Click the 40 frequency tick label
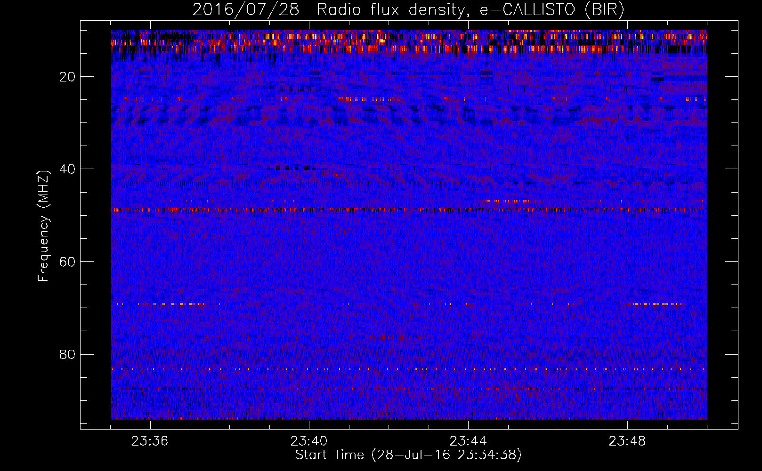 [68, 169]
